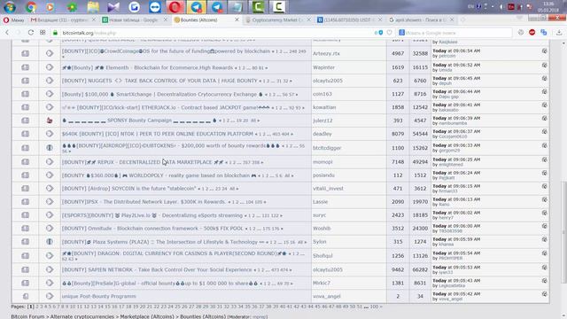567x319 pixels.
Task: Open the first Telegram taskbar icon
Action: [x=197, y=7]
